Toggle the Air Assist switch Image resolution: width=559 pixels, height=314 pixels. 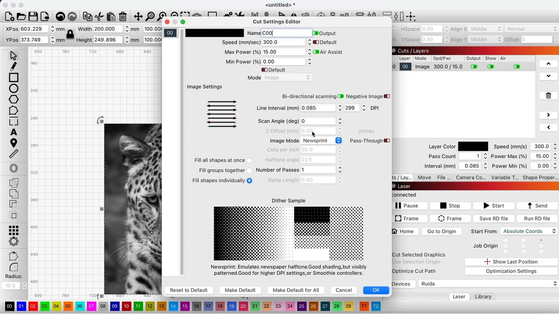pyautogui.click(x=316, y=52)
